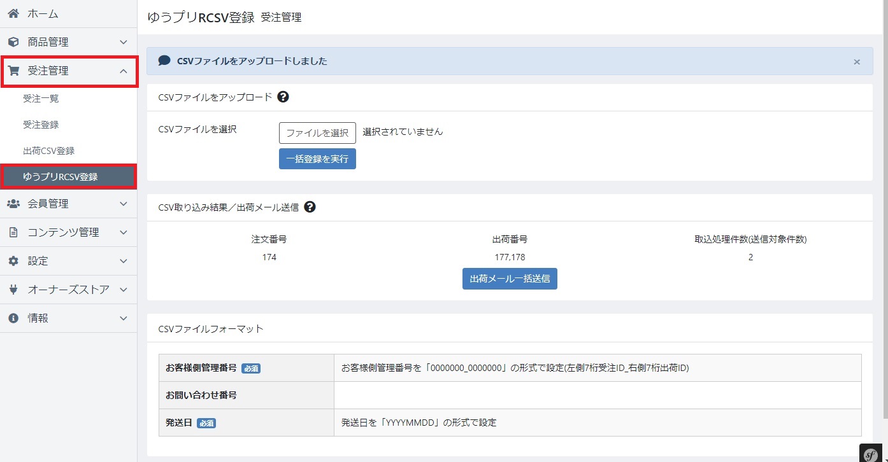Open 受注一覧 in the sidebar
This screenshot has width=888, height=462.
click(41, 99)
